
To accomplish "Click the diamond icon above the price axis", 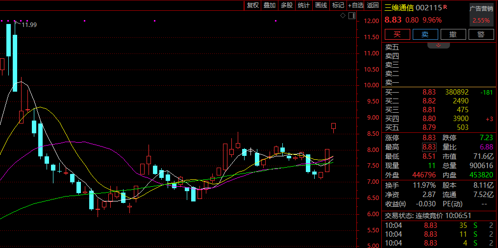I will [343, 16].
